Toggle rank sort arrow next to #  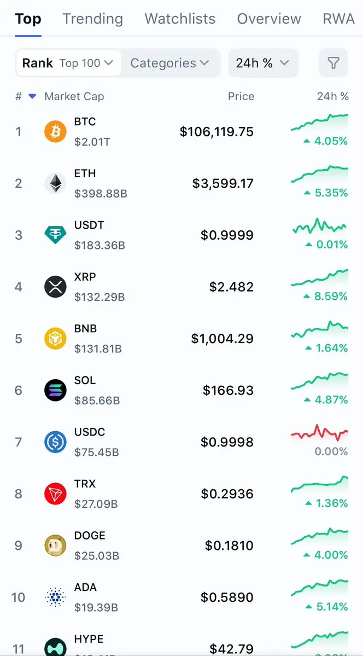[x=32, y=97]
